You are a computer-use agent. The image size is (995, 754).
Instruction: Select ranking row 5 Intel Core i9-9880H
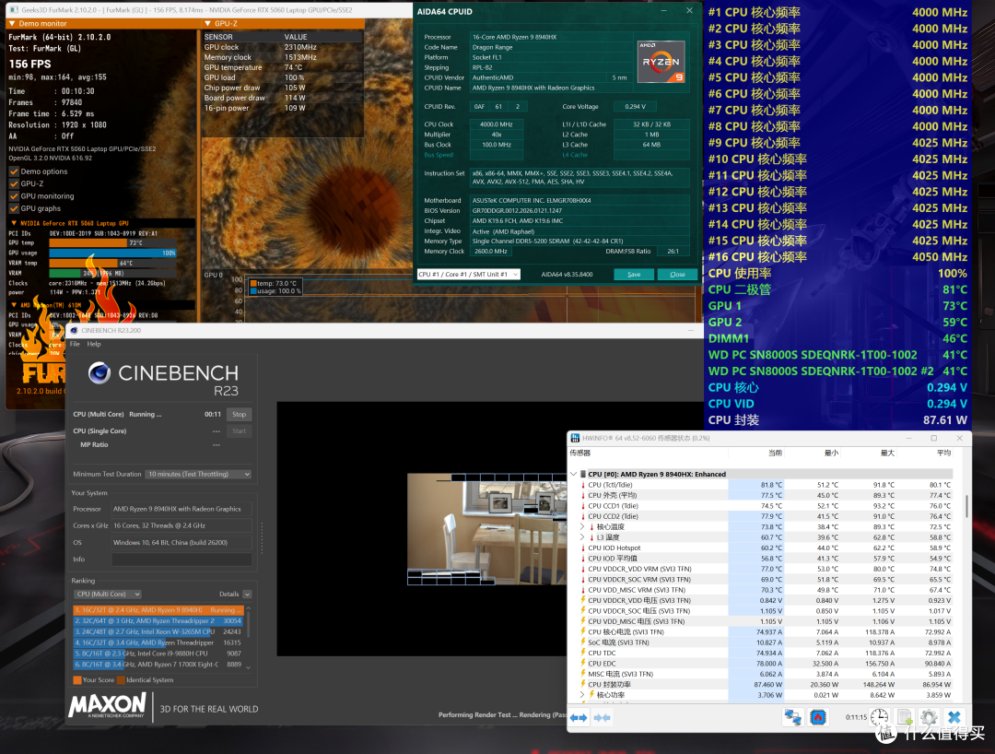158,654
